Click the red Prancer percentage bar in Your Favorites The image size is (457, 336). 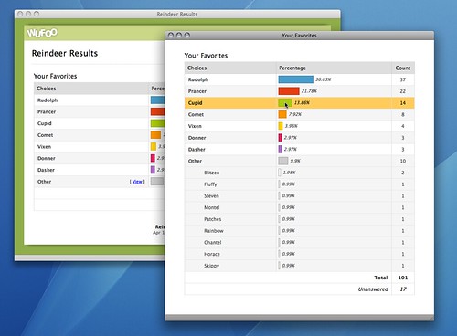[x=289, y=91]
